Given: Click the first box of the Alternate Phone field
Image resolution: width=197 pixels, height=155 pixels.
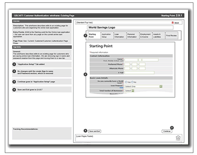Looking at the screenshot, I should [127, 68].
